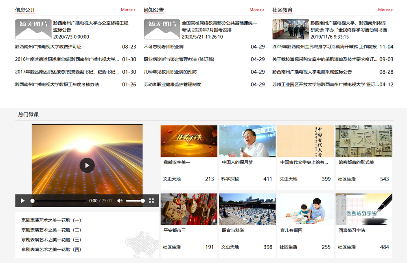Open 不可忽视老师职业病 notice
Screen dimensions: 407x266
pos(164,47)
